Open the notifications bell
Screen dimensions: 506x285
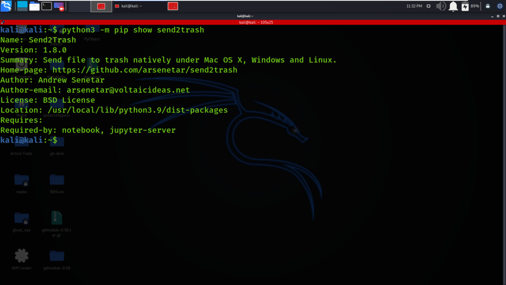[x=453, y=6]
